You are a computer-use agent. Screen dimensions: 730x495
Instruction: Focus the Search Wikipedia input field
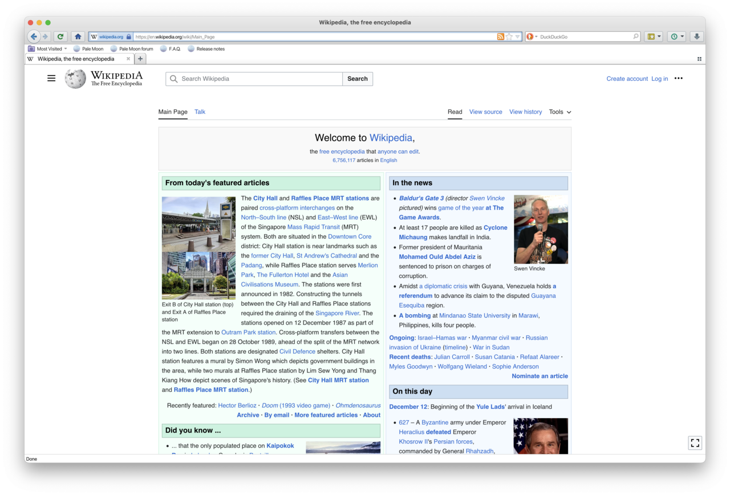click(x=254, y=79)
